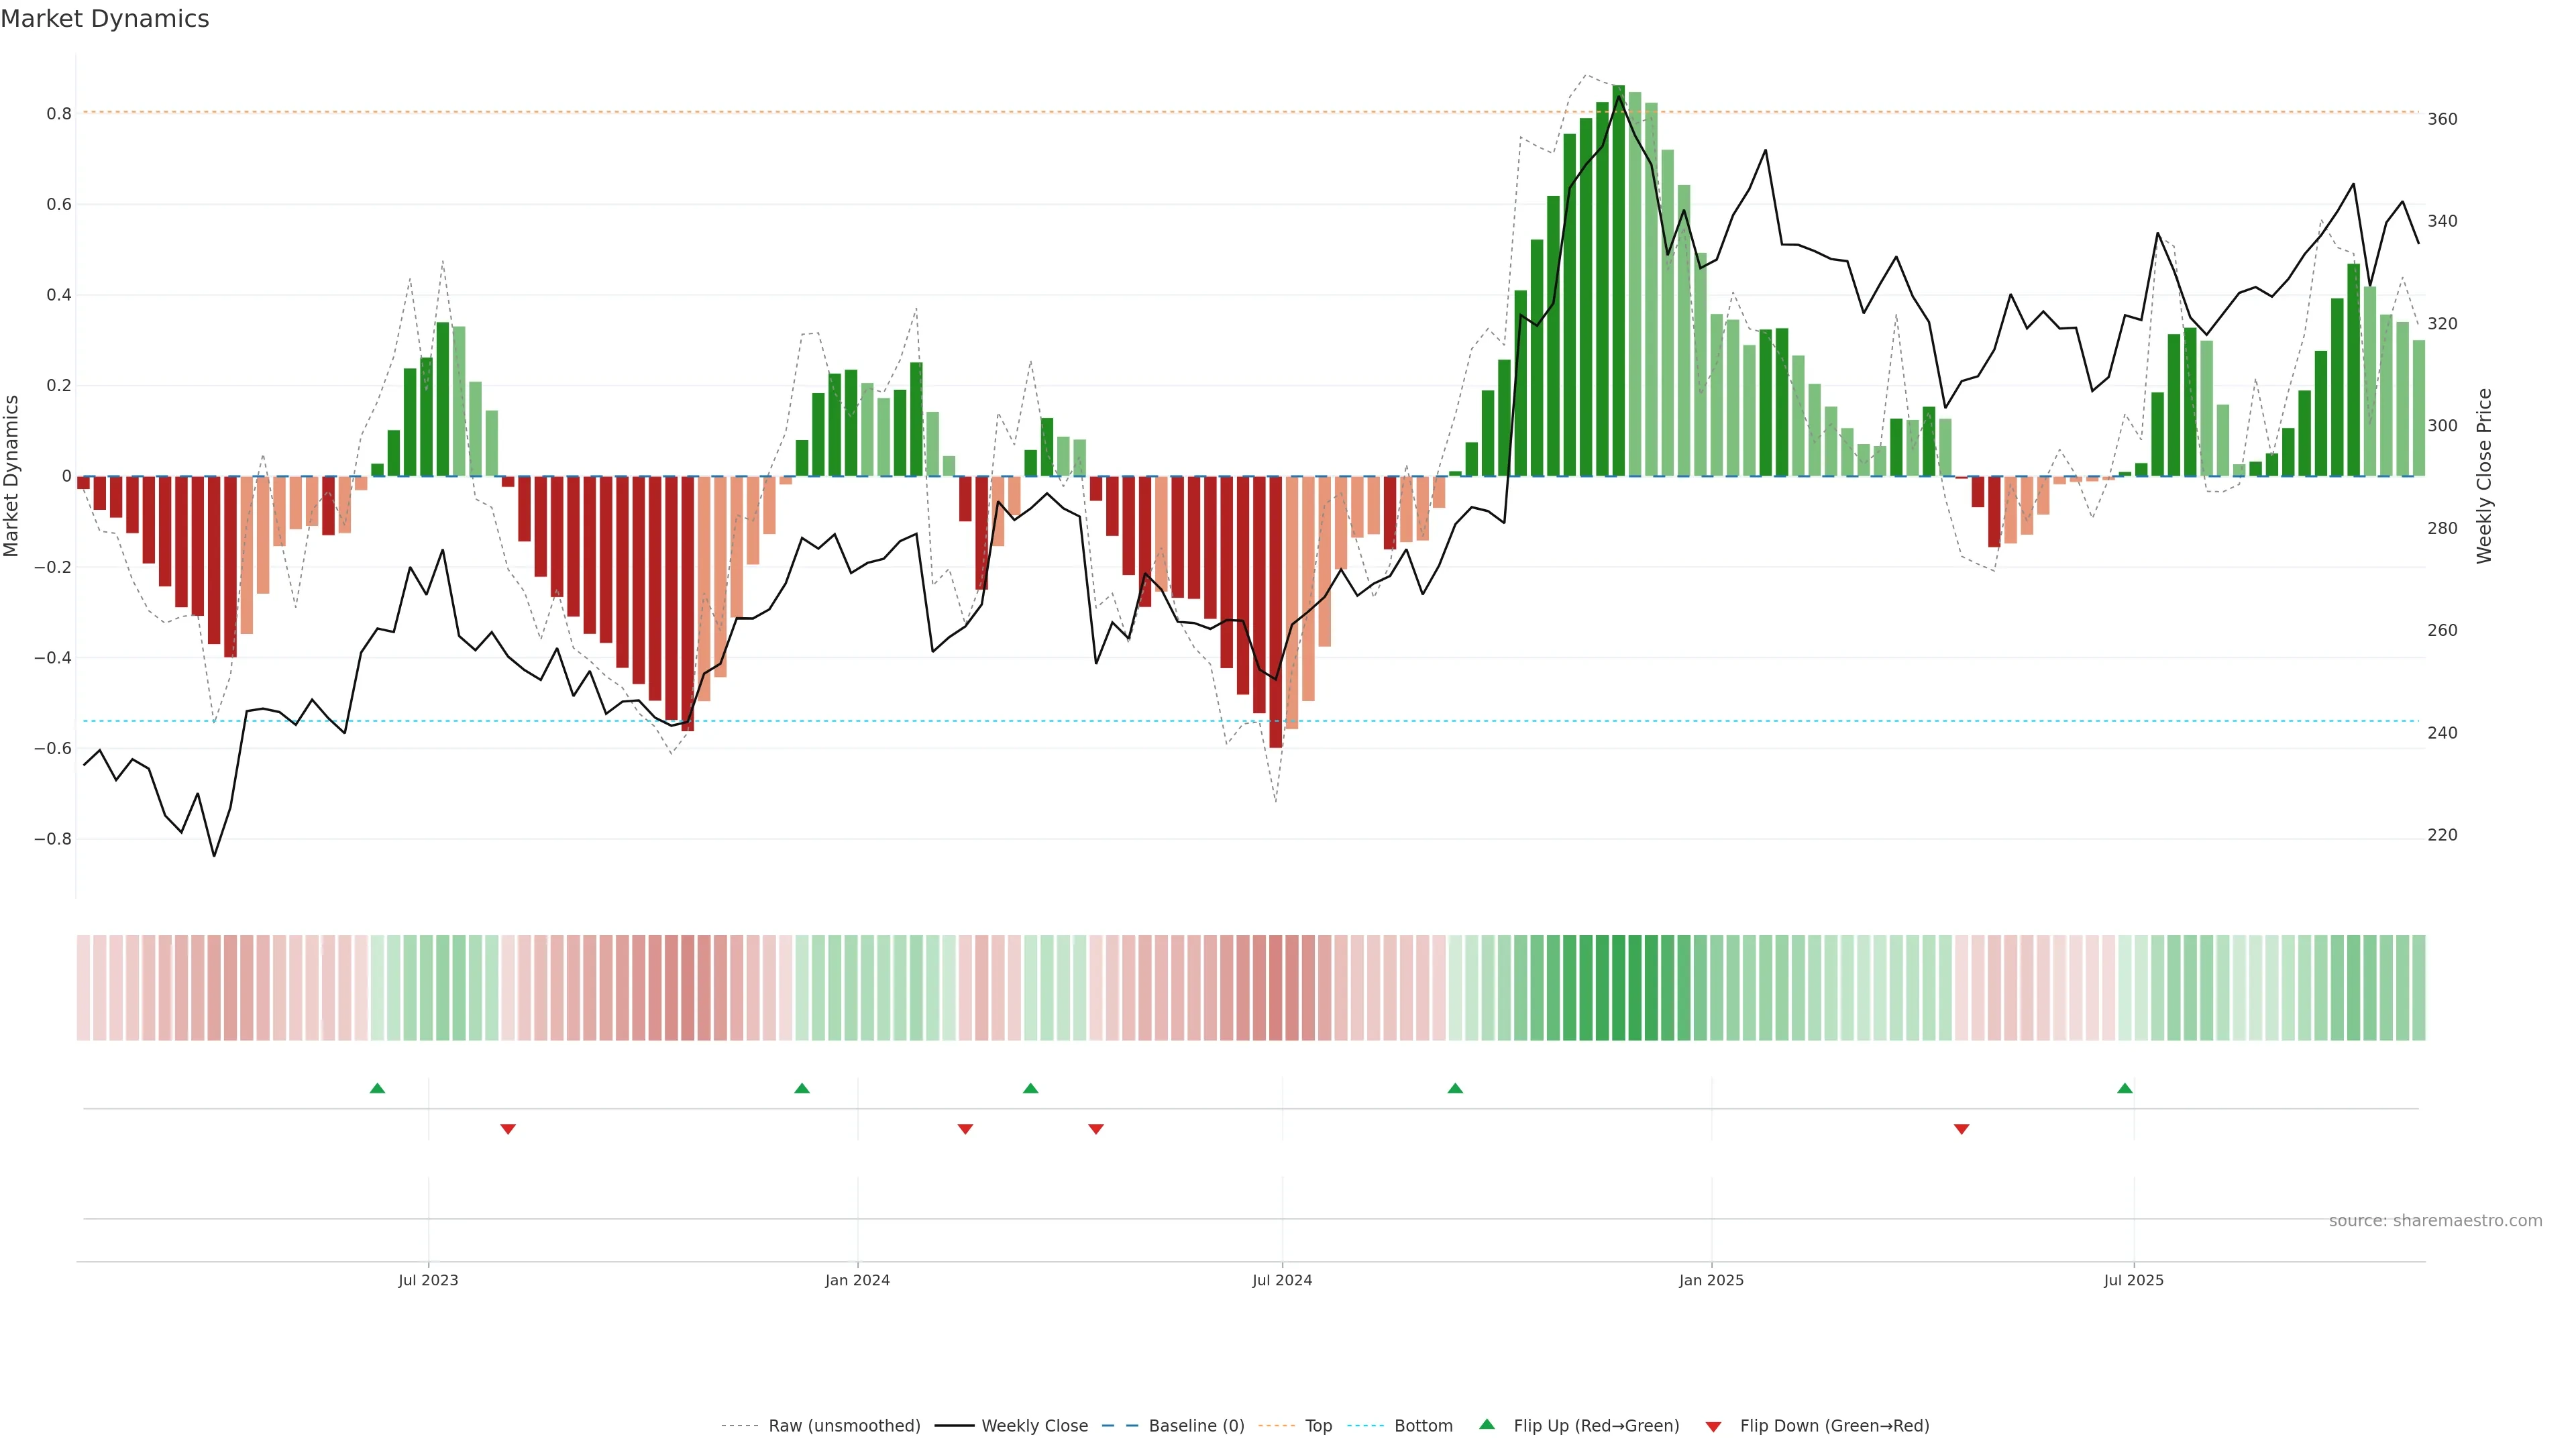
Task: Click the 0.8 tick label on left axis
Action: 59,114
